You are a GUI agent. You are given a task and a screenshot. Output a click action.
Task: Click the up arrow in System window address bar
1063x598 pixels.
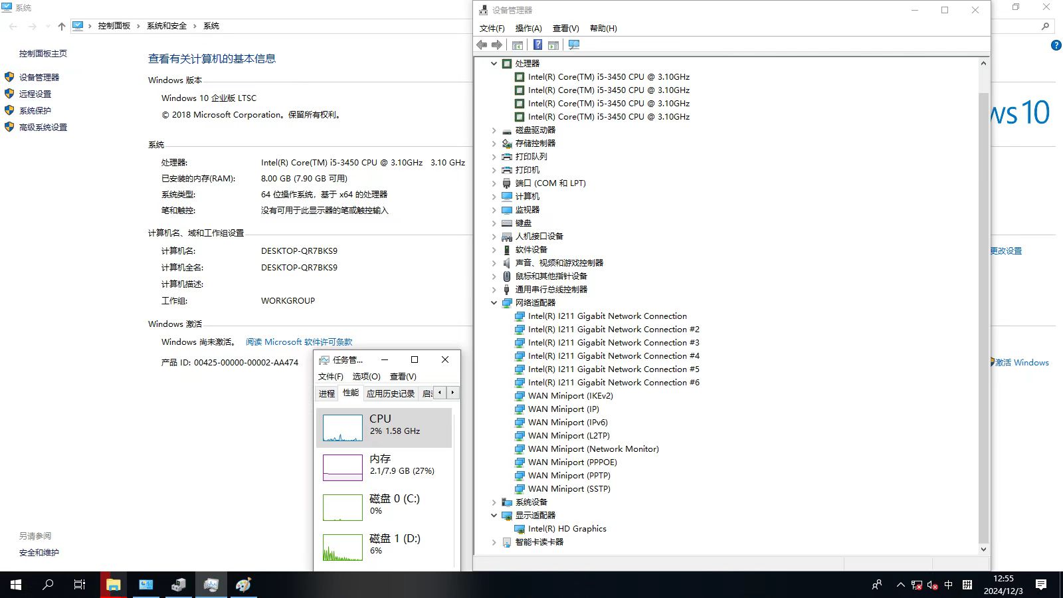coord(62,26)
